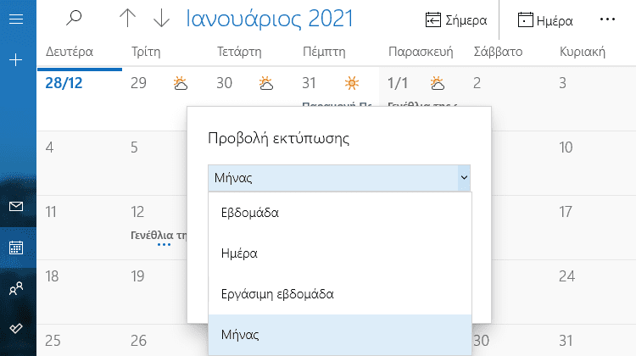Open the People icon in sidebar
Image resolution: width=636 pixels, height=356 pixels.
16,288
